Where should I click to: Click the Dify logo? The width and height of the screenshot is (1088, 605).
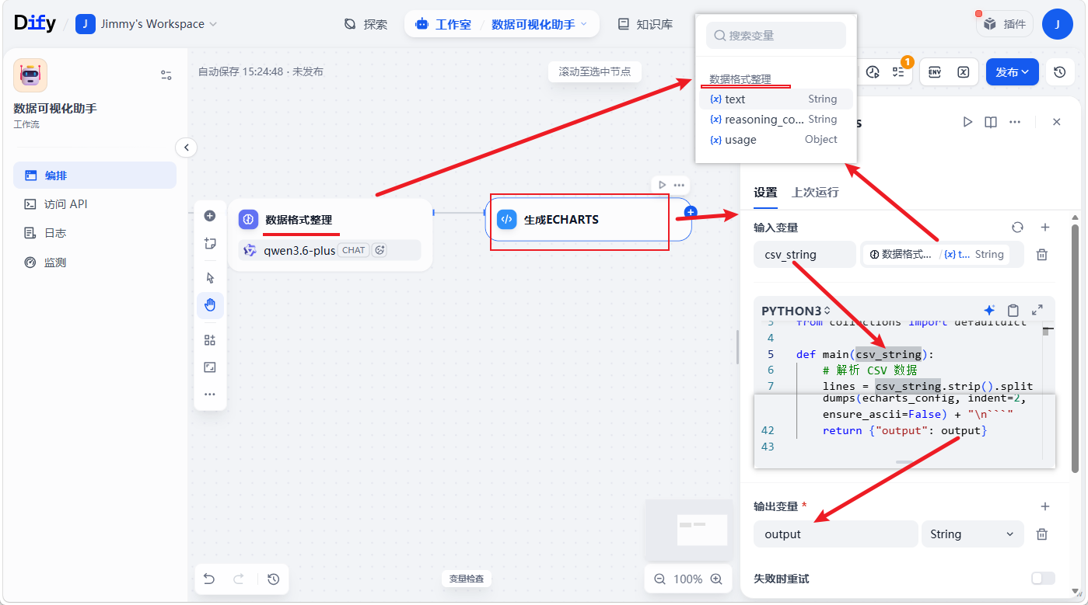pyautogui.click(x=35, y=23)
